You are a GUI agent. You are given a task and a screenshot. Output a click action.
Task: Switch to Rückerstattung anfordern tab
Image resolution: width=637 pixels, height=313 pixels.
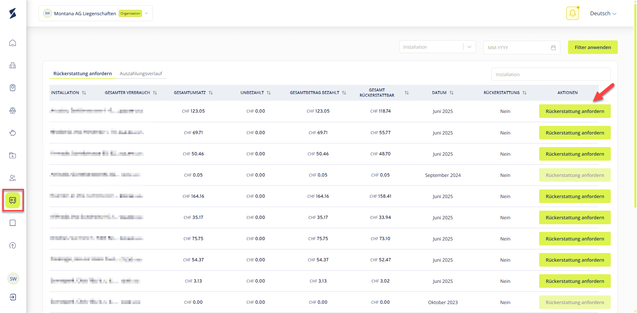pos(83,74)
